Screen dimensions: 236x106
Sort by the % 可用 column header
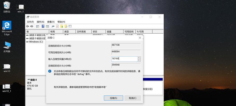pyautogui.click(x=144, y=32)
